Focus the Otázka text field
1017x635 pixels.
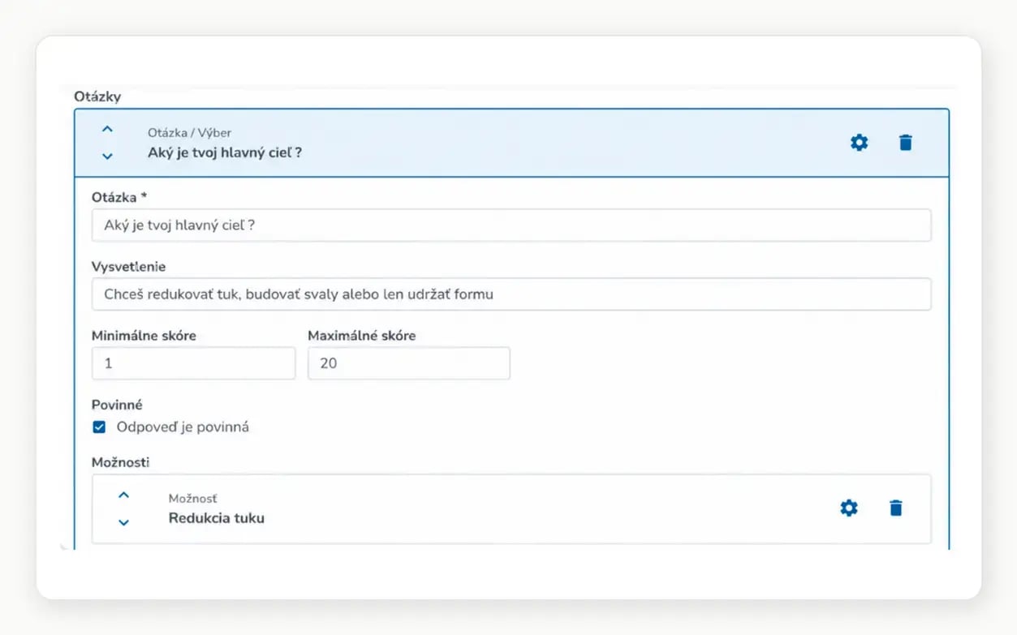[x=511, y=225]
